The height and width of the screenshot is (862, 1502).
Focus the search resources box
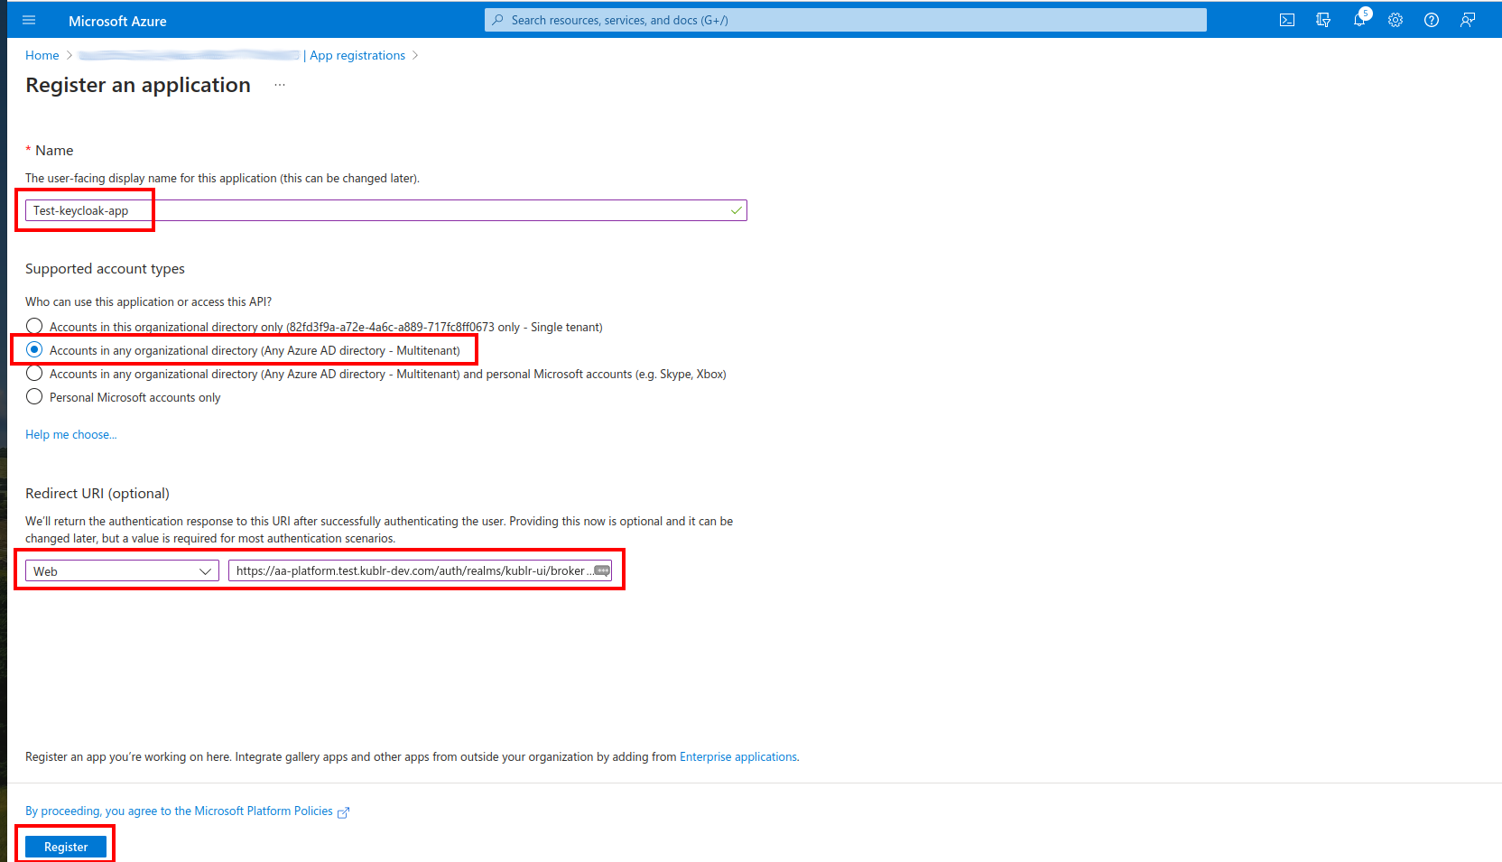(846, 20)
